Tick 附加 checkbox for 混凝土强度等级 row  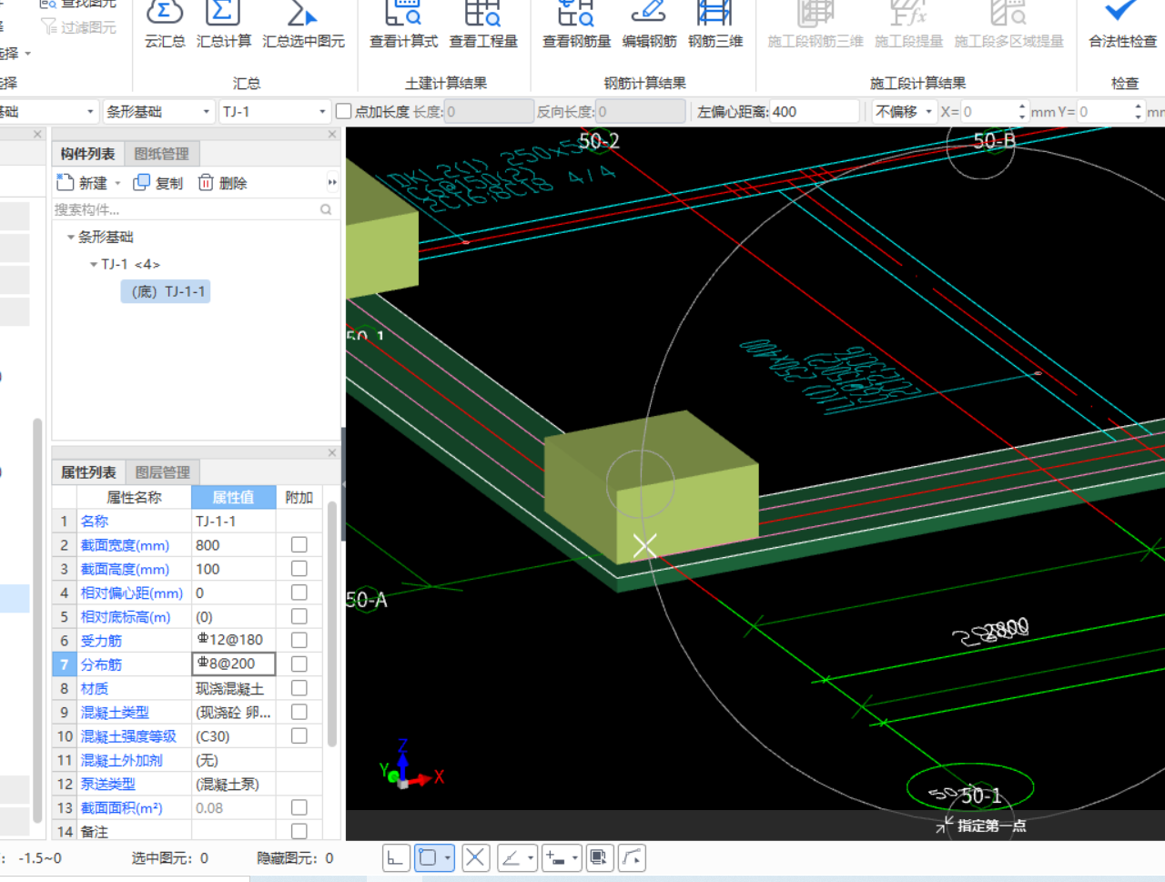pos(299,735)
